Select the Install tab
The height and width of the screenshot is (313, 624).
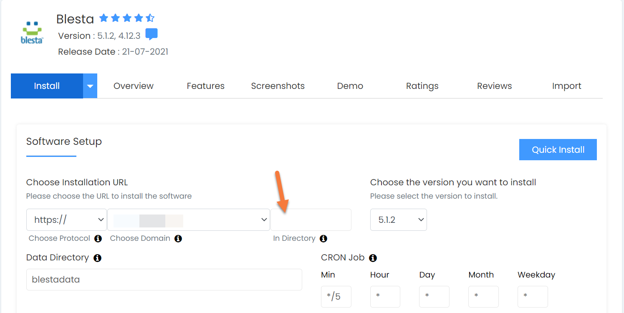pyautogui.click(x=46, y=86)
